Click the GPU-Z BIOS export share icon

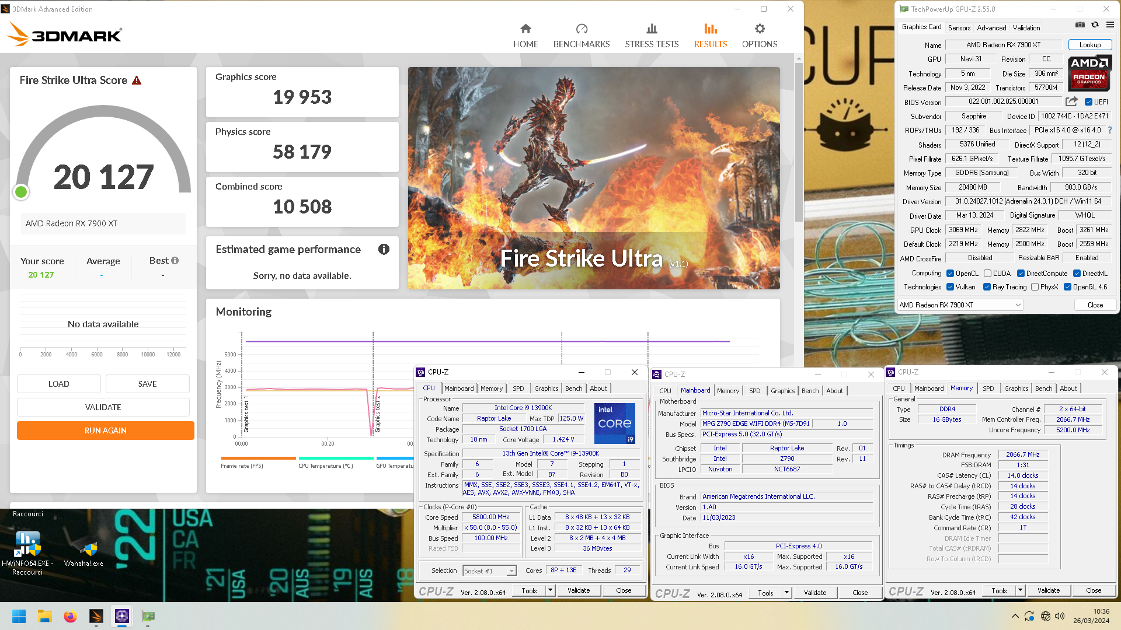click(x=1071, y=101)
